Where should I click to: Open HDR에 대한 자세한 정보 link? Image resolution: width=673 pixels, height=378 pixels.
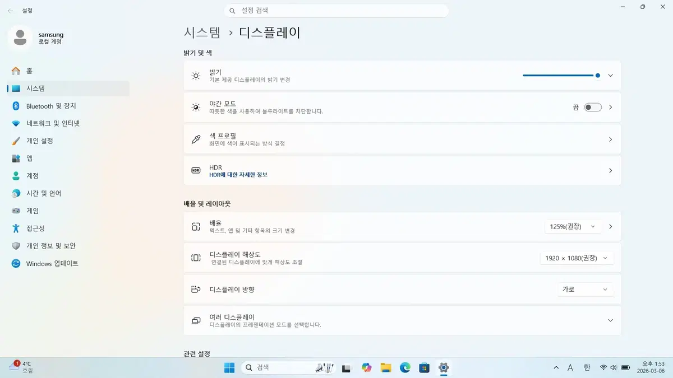[x=238, y=175]
